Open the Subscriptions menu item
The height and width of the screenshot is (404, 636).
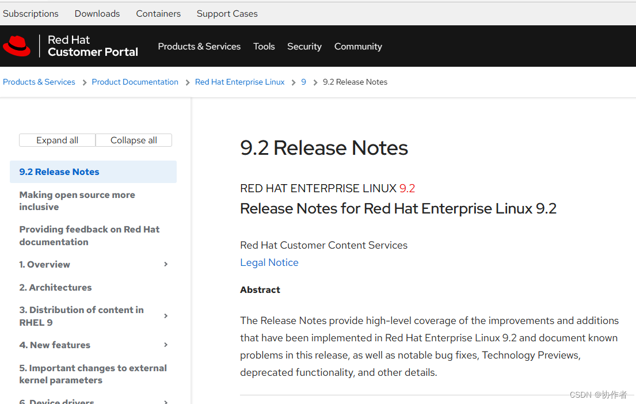click(x=31, y=13)
